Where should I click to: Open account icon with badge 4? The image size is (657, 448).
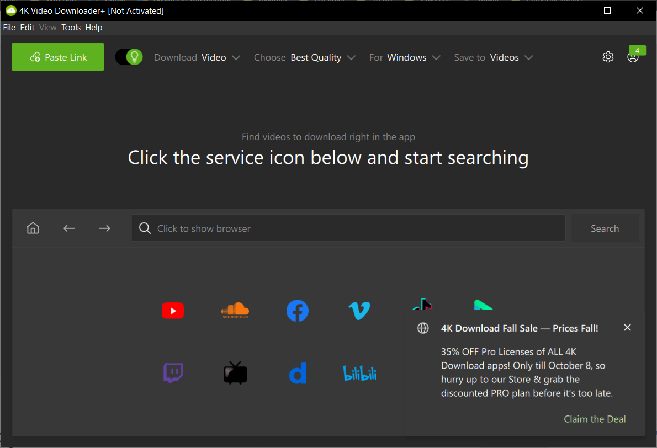click(633, 57)
